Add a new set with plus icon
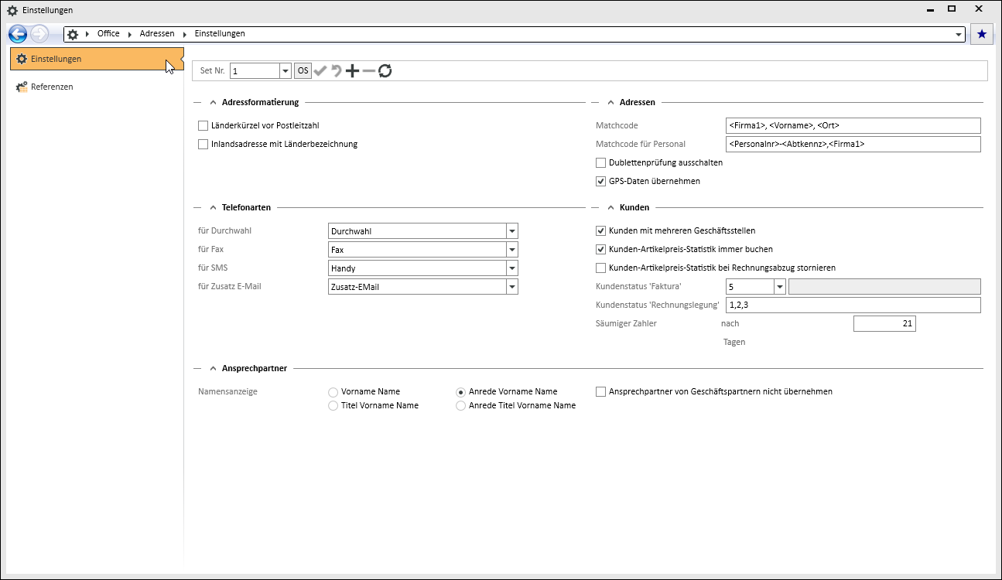This screenshot has width=1002, height=580. [x=352, y=71]
